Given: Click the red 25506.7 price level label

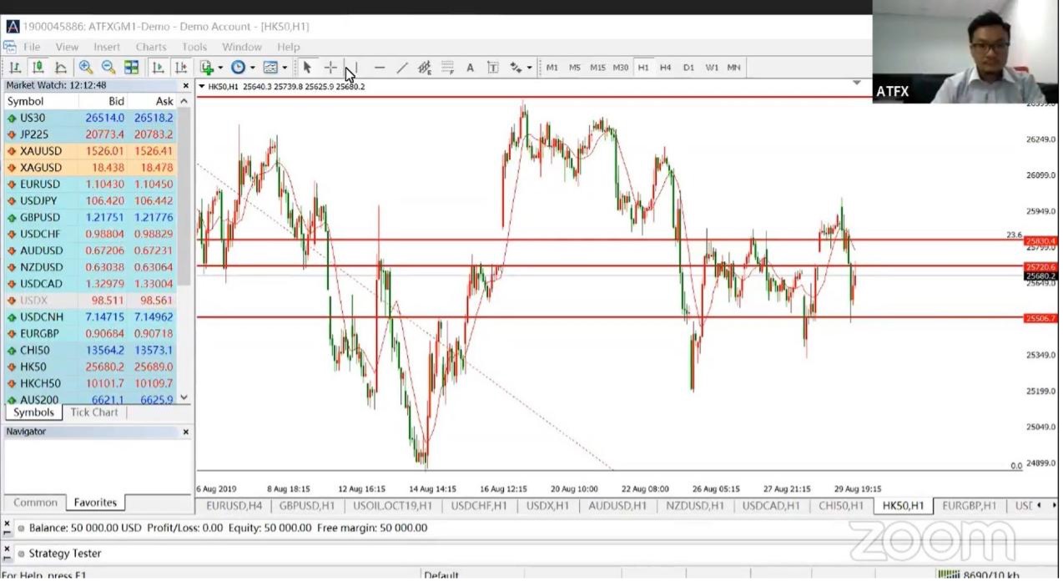Looking at the screenshot, I should pos(1040,318).
